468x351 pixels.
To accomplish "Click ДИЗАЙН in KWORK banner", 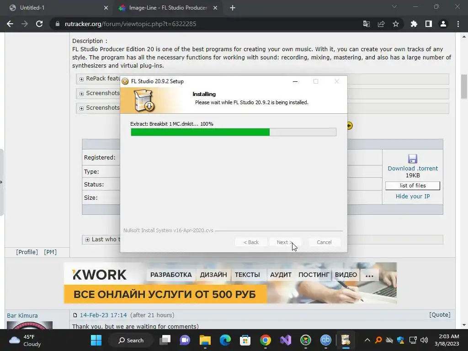I will 213,275.
